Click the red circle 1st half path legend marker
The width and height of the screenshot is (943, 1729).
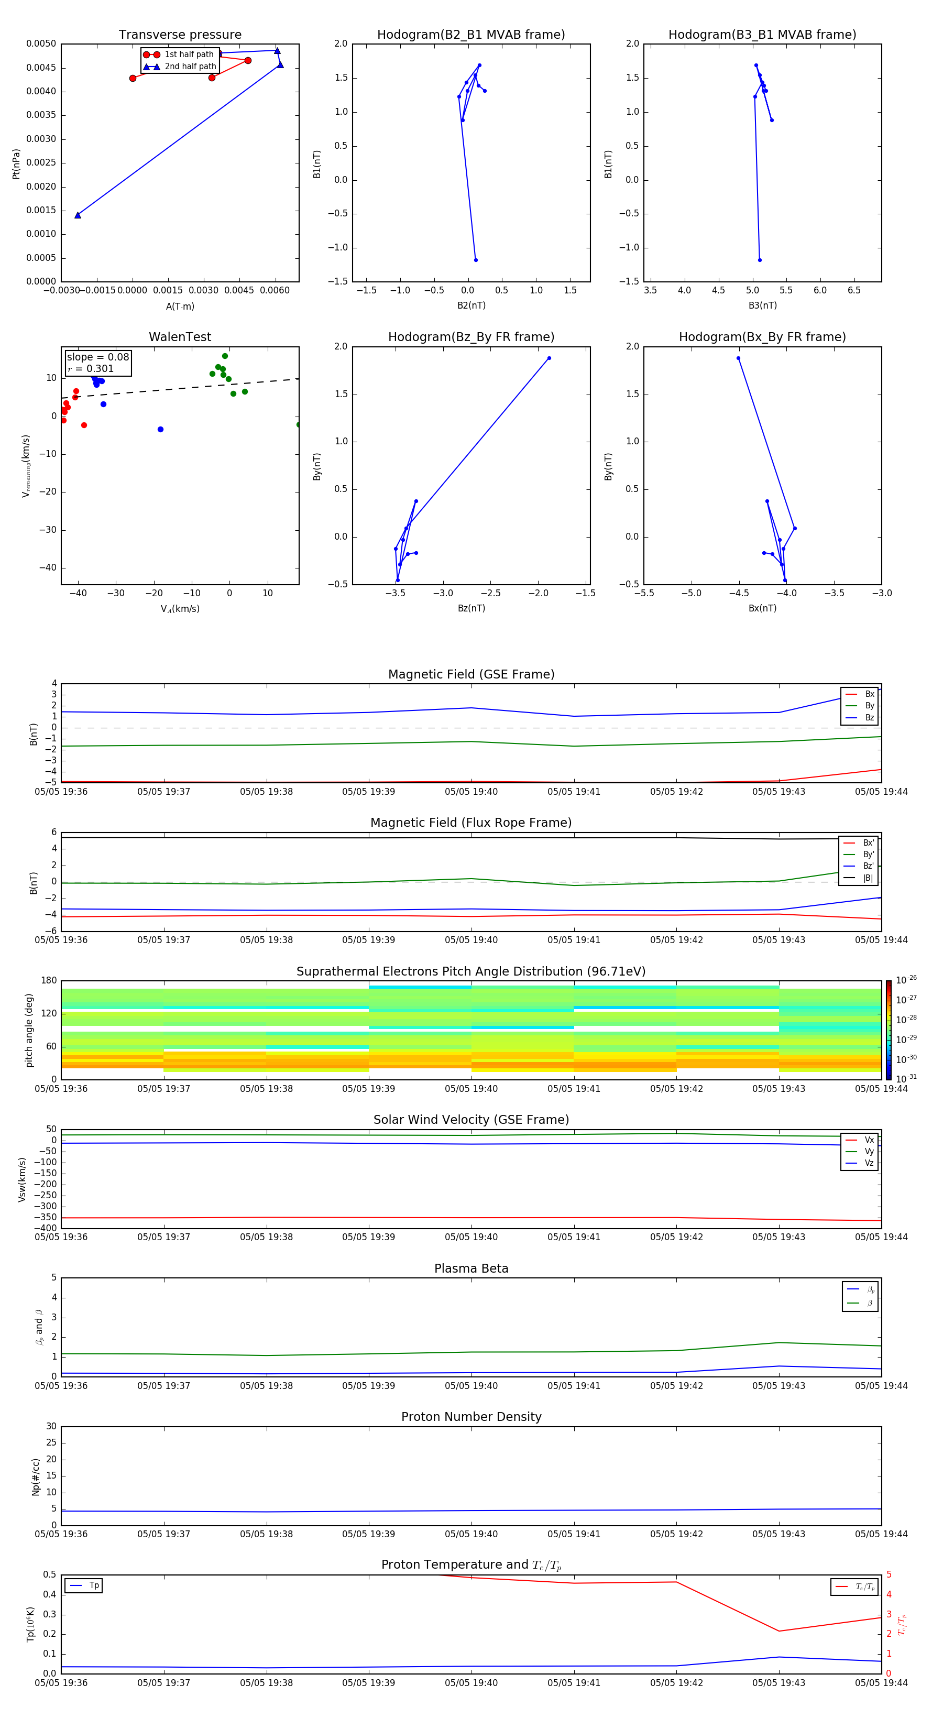152,54
